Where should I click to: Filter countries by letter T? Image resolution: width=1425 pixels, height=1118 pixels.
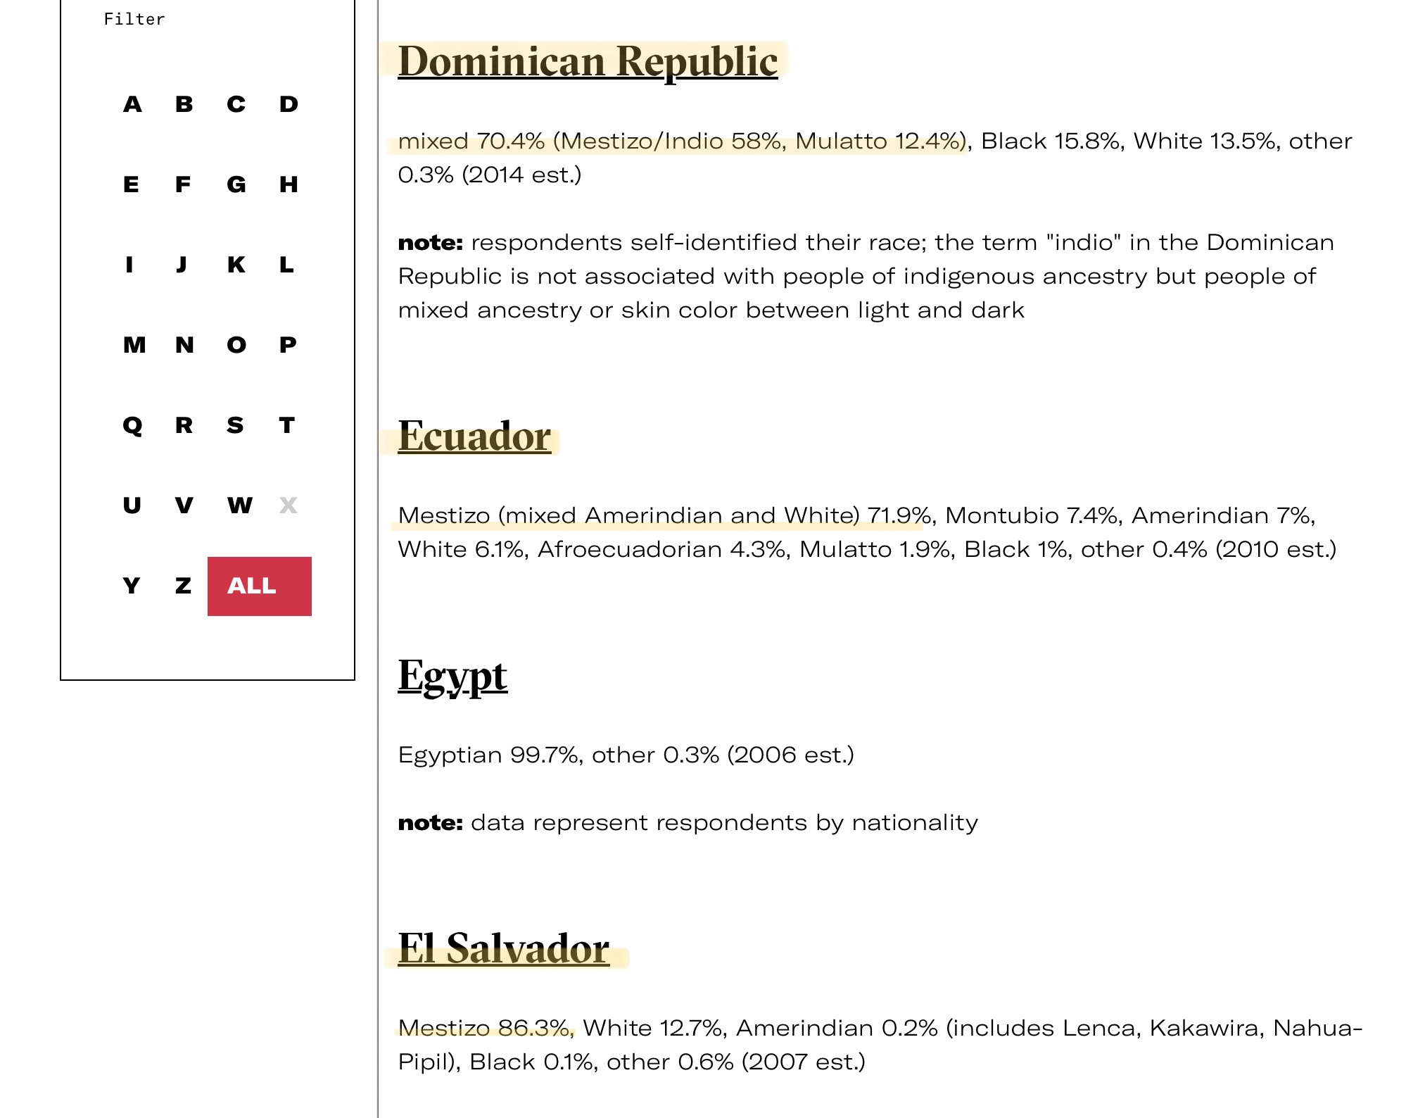tap(287, 426)
